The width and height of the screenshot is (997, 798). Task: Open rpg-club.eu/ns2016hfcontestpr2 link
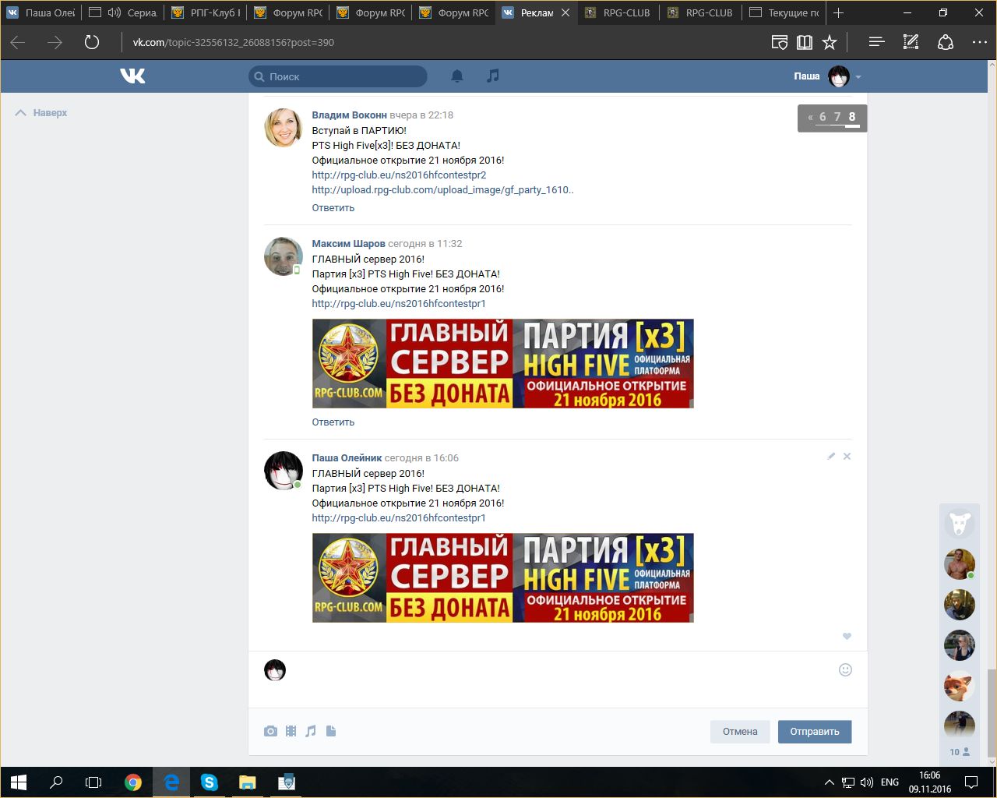tap(399, 175)
